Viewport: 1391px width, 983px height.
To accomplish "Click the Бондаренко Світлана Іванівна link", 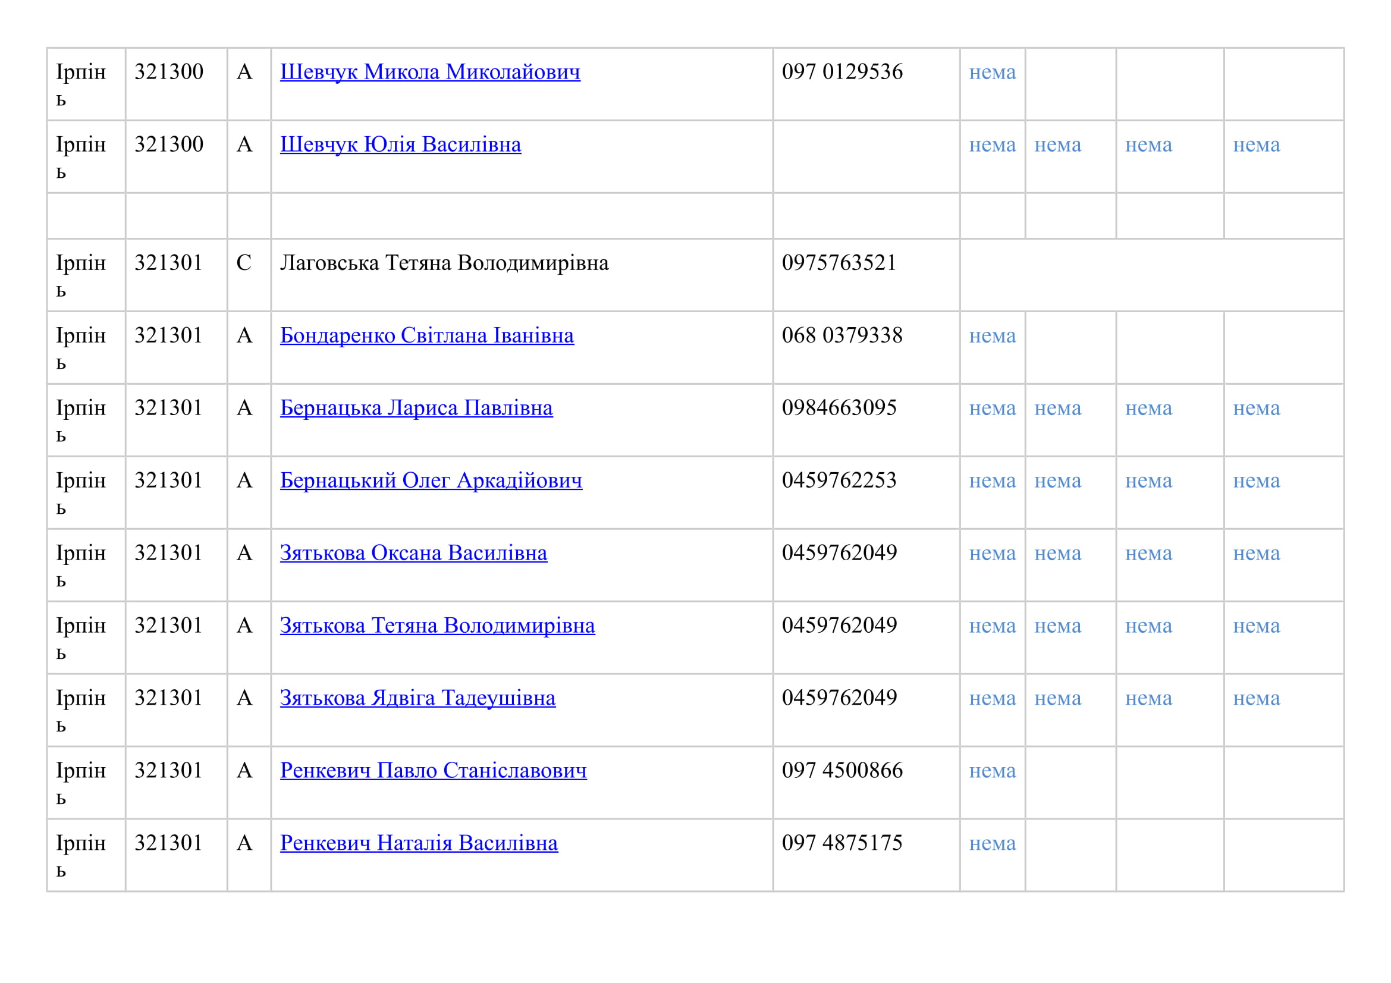I will [426, 335].
